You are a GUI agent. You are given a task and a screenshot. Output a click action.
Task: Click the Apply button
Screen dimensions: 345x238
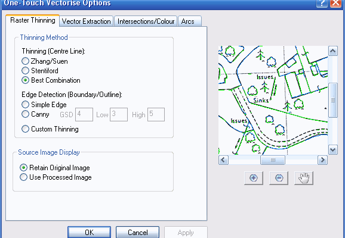click(186, 232)
